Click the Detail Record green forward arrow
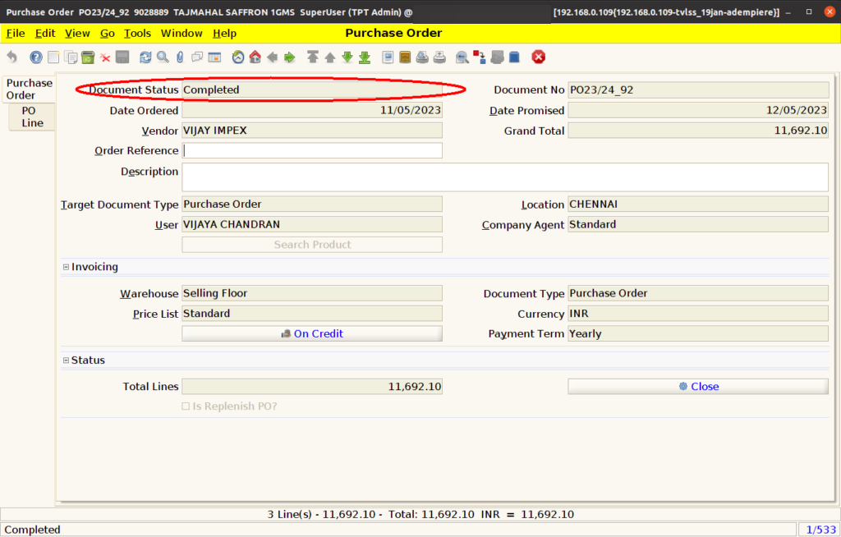 (290, 57)
